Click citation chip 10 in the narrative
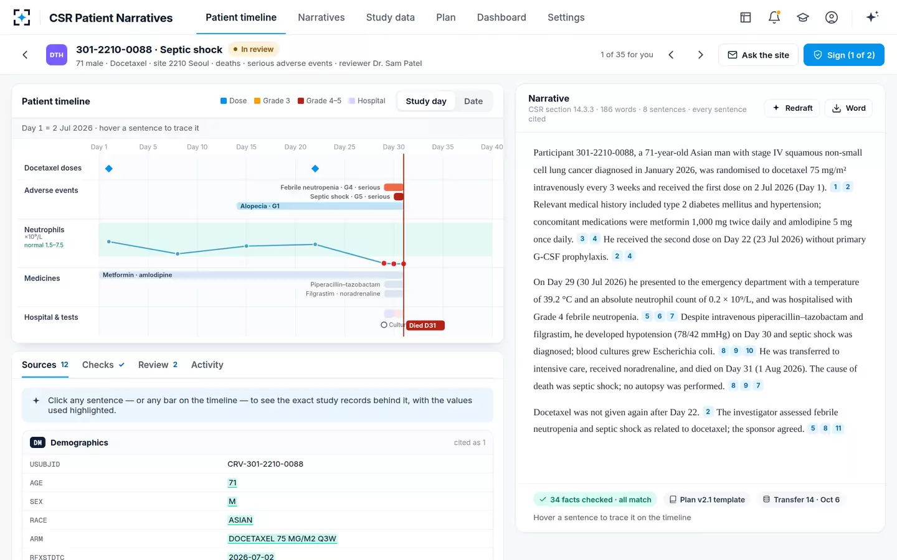Screen dimensions: 897x560 coord(749,351)
